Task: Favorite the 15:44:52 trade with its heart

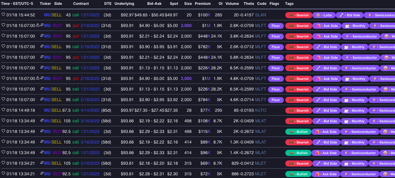Action: click(x=3, y=15)
